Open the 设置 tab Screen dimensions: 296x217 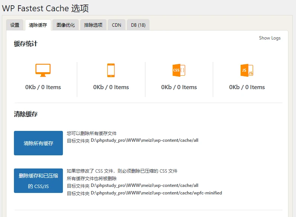click(15, 25)
